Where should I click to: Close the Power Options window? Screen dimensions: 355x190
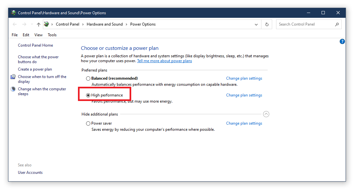338,13
